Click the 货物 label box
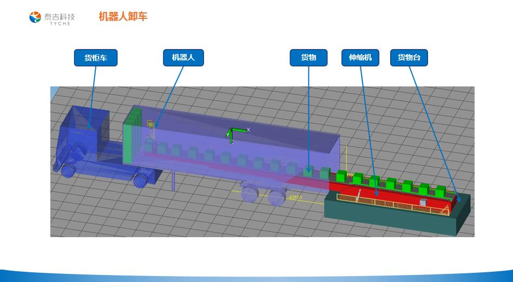The image size is (513, 282). (x=308, y=58)
